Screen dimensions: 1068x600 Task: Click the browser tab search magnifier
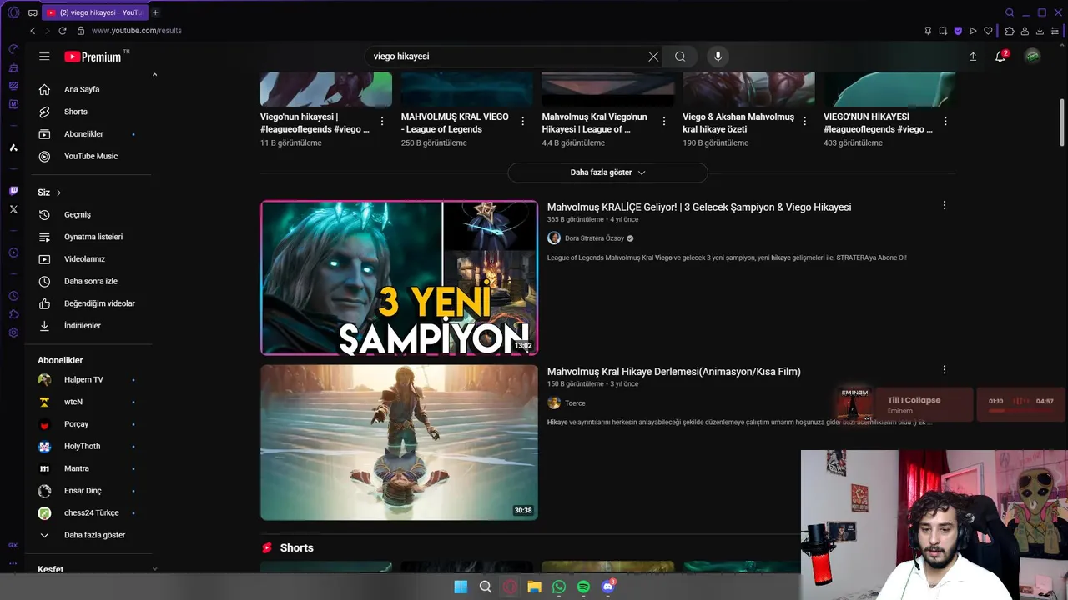point(1010,12)
